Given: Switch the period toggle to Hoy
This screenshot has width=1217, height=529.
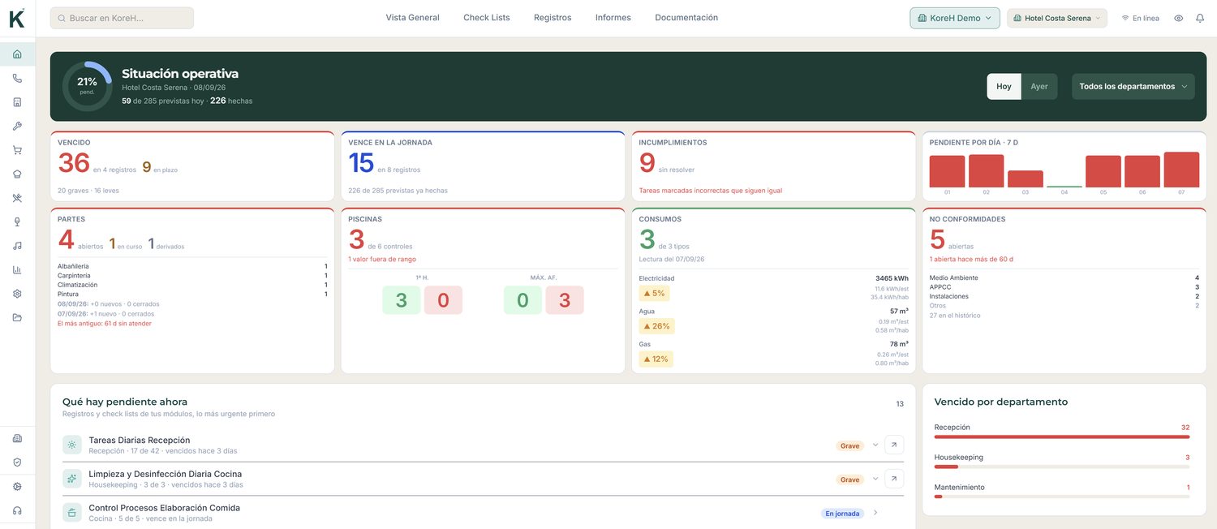Looking at the screenshot, I should (x=1004, y=86).
